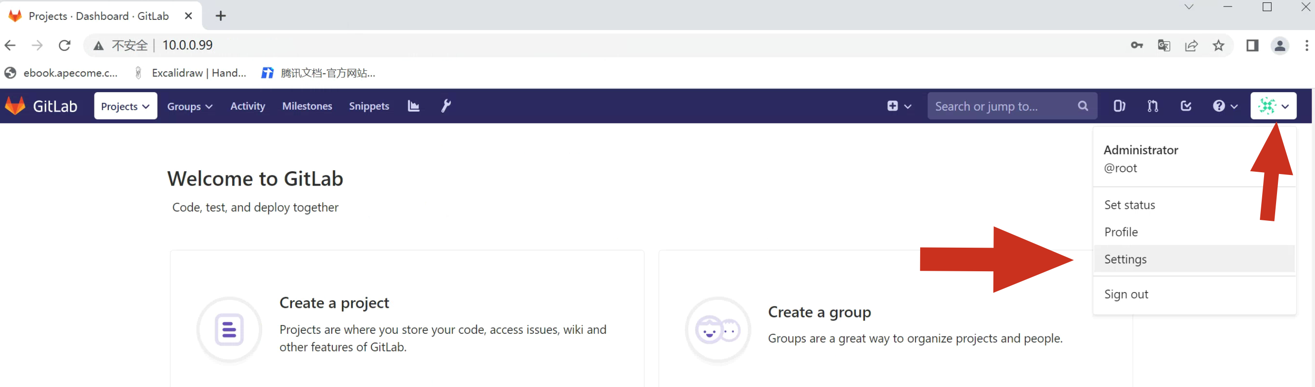The width and height of the screenshot is (1315, 387).
Task: Go to Activity page
Action: point(247,106)
